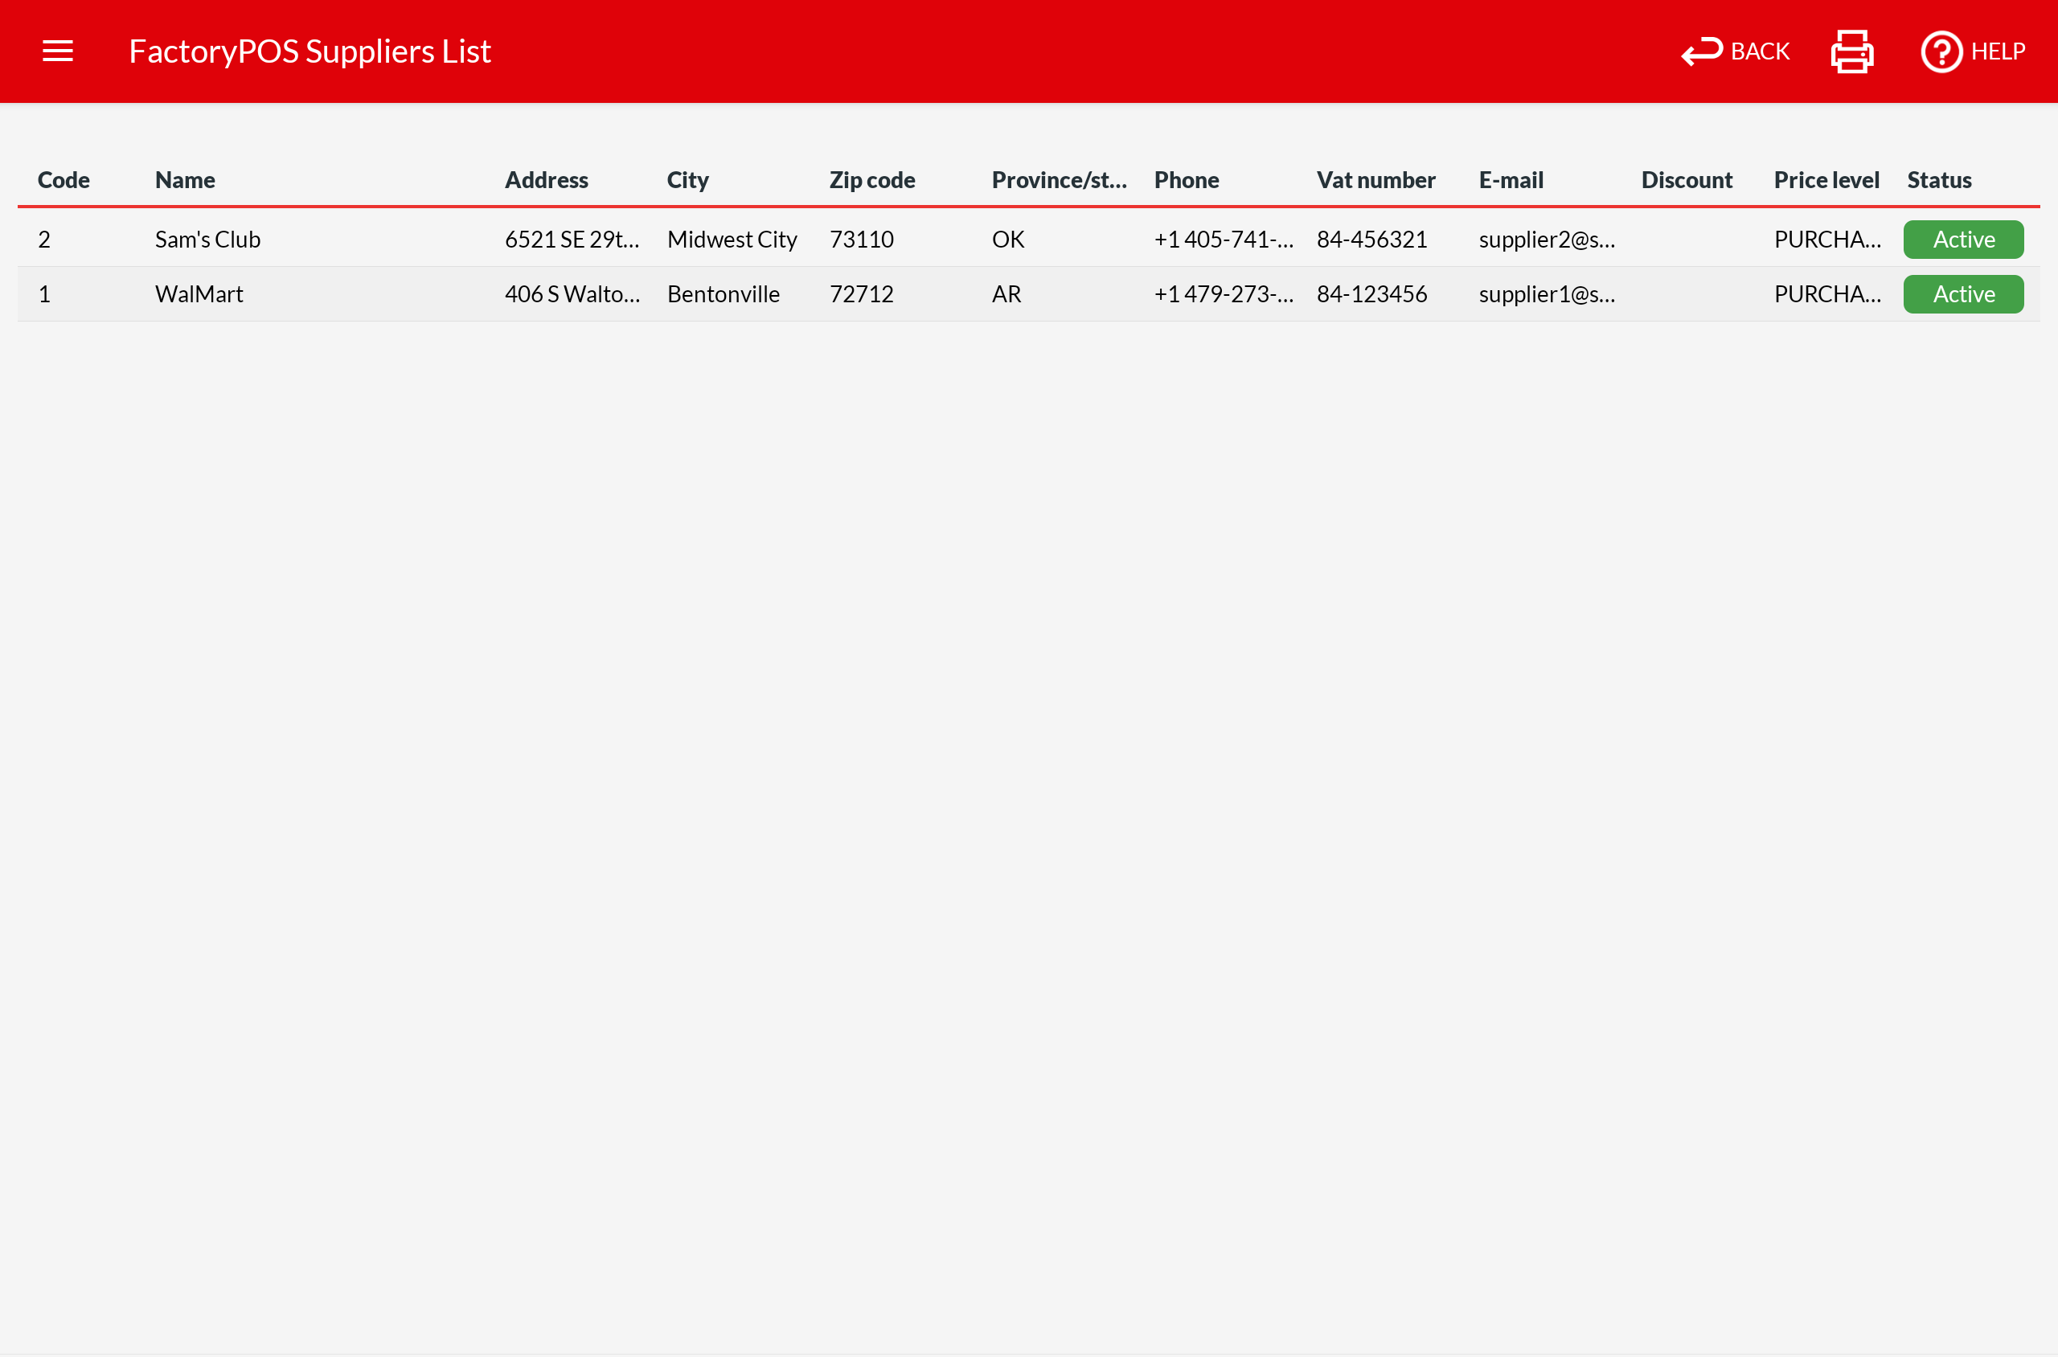The width and height of the screenshot is (2058, 1357).
Task: Sort suppliers by City header
Action: coord(687,180)
